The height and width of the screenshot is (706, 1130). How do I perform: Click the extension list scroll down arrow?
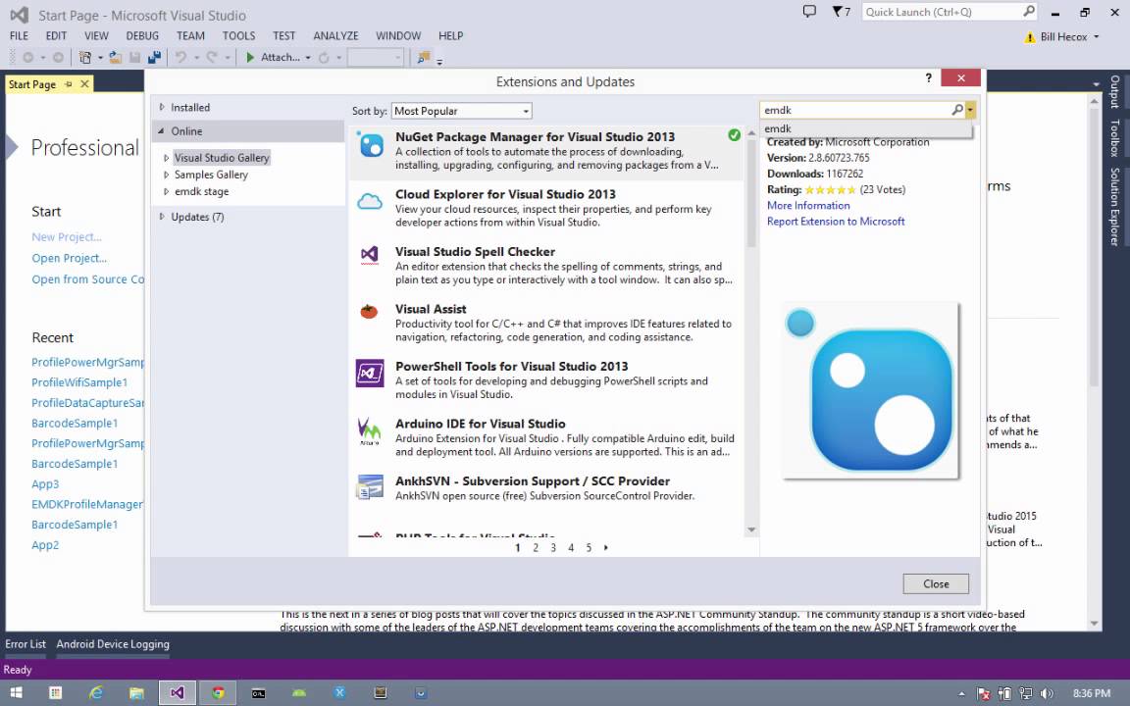click(751, 529)
